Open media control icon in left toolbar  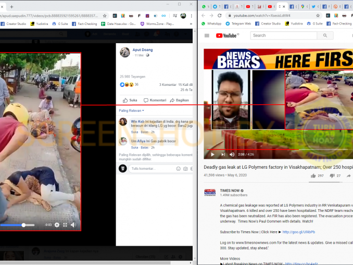[x=175, y=16]
